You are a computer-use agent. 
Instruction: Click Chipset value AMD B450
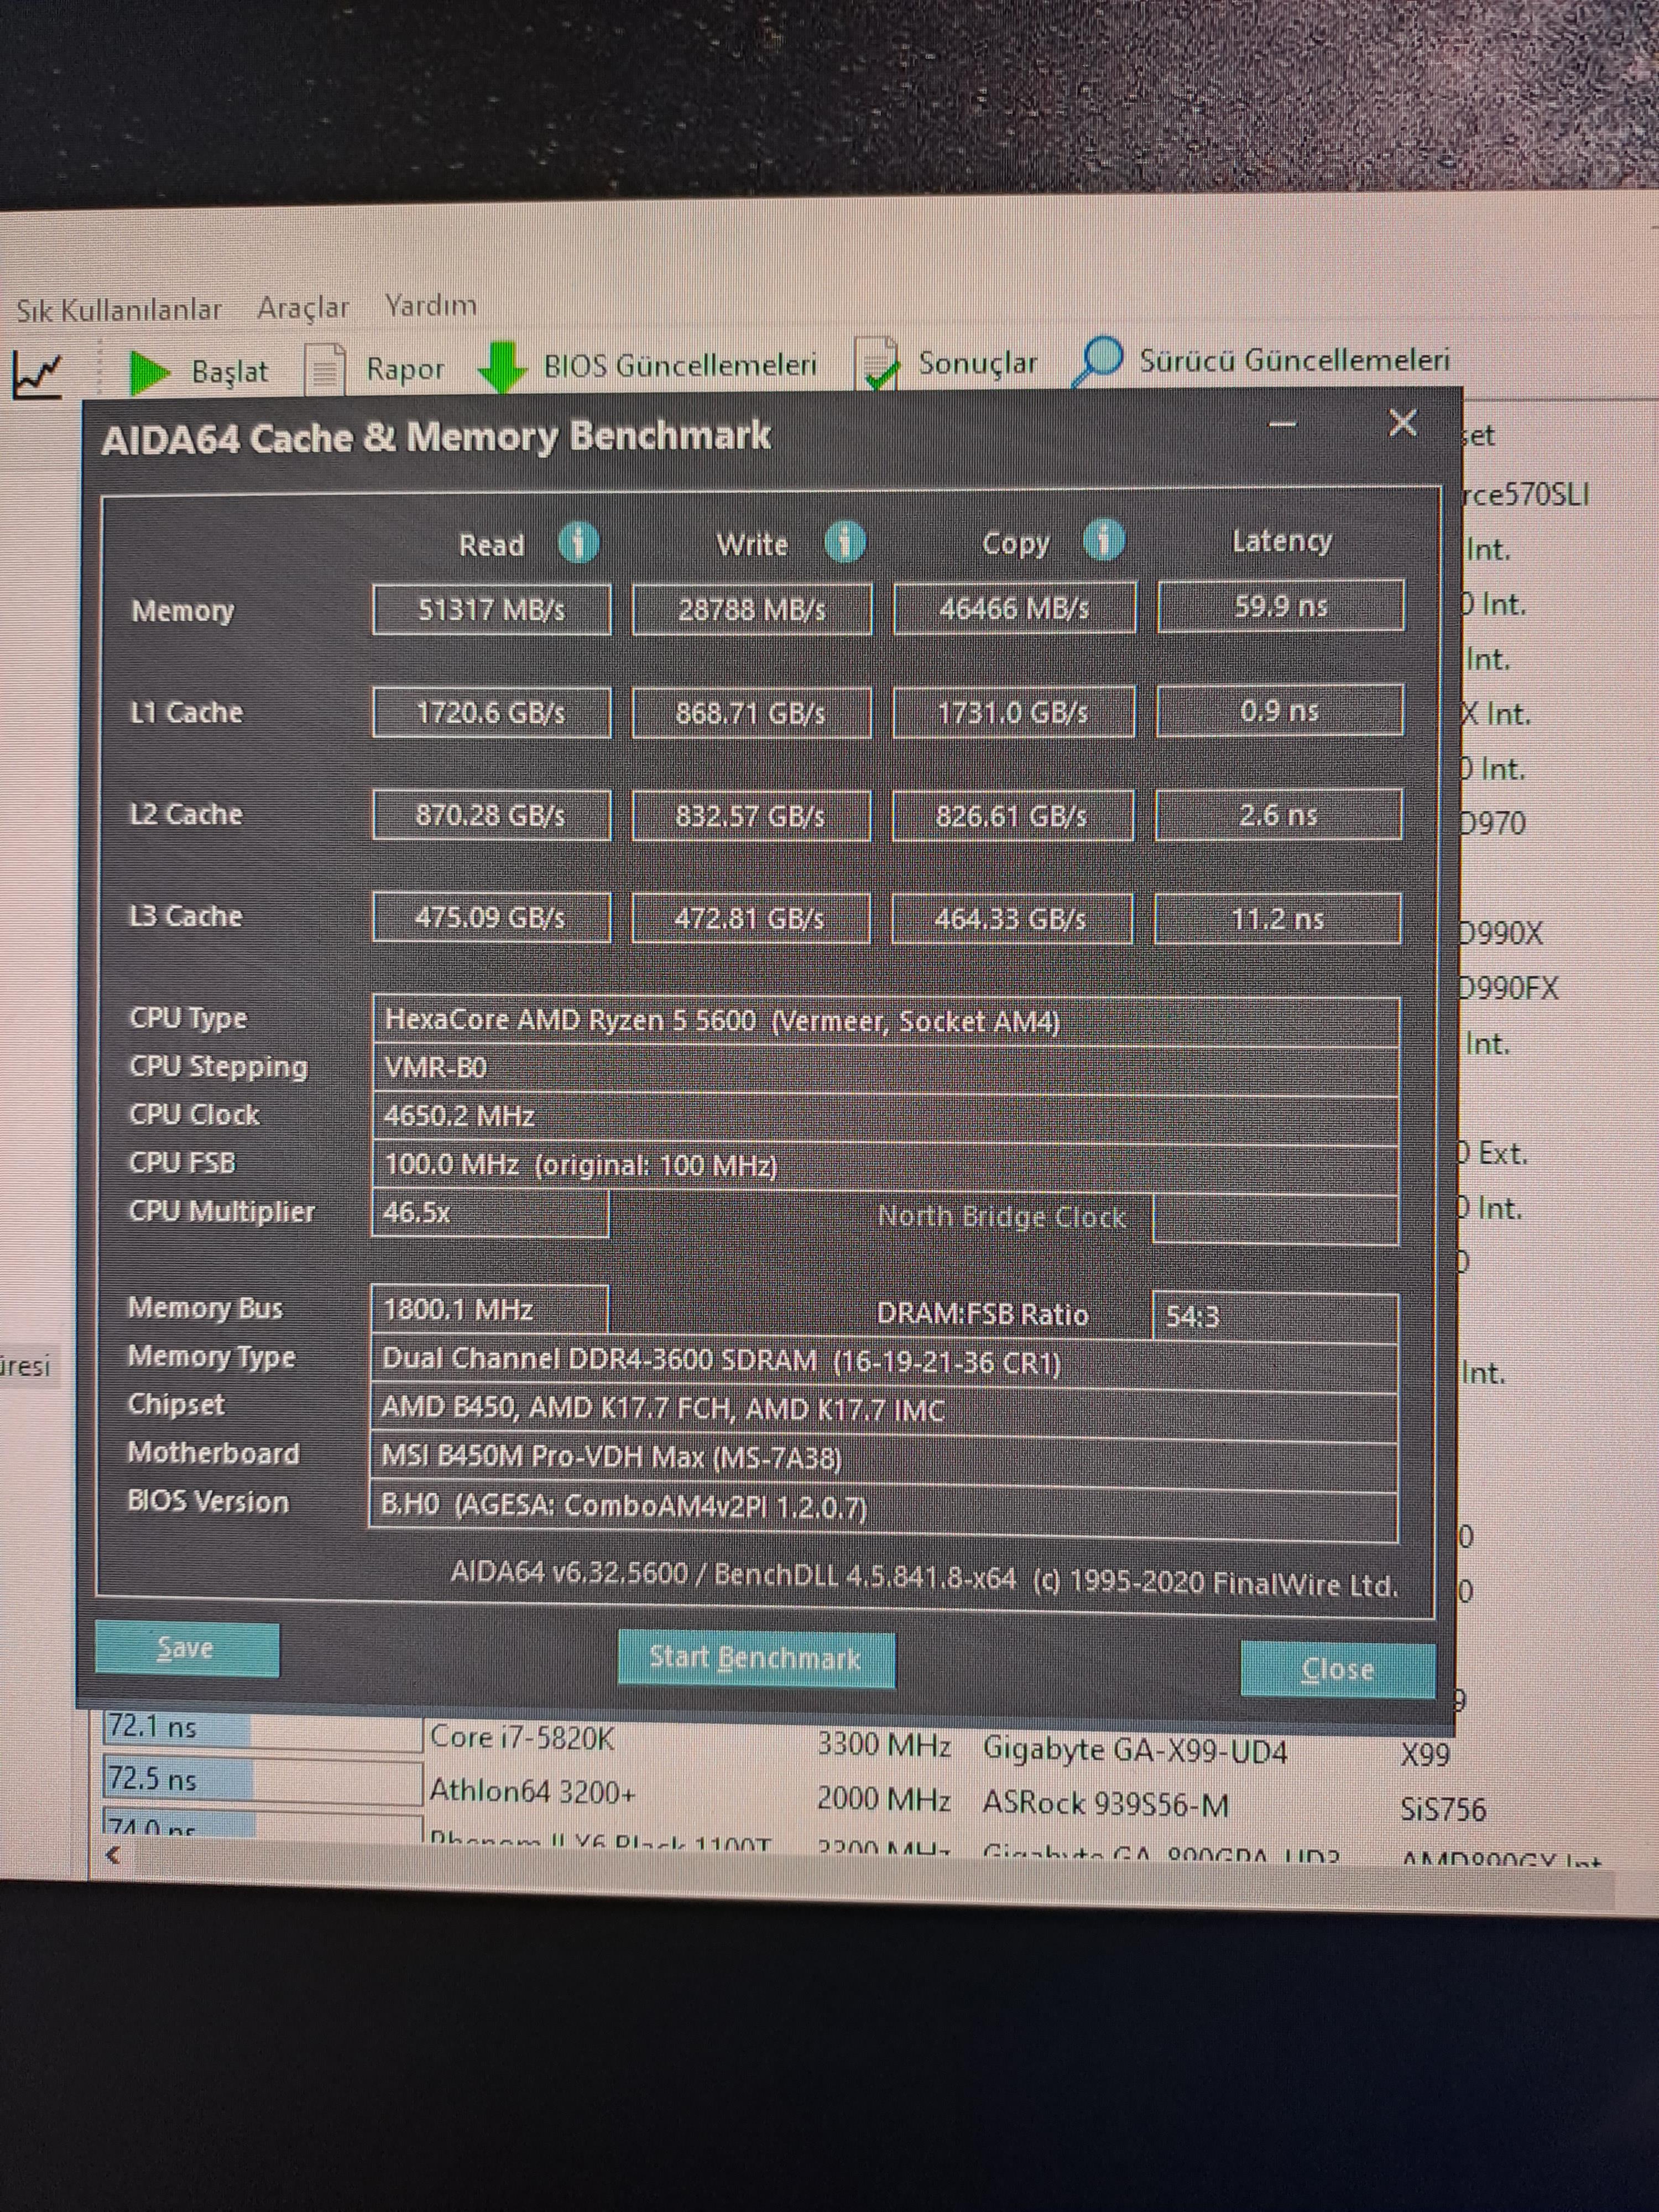tap(884, 1411)
